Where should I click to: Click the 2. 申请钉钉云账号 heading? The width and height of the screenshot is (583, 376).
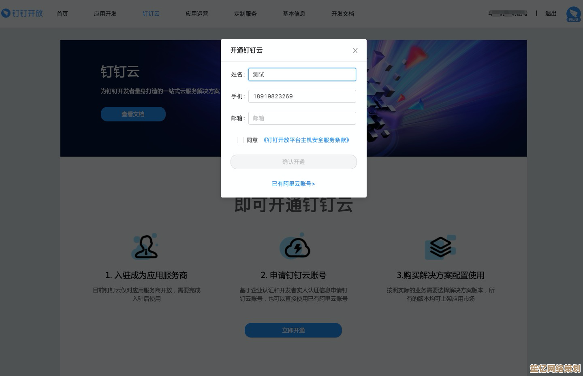click(x=293, y=275)
